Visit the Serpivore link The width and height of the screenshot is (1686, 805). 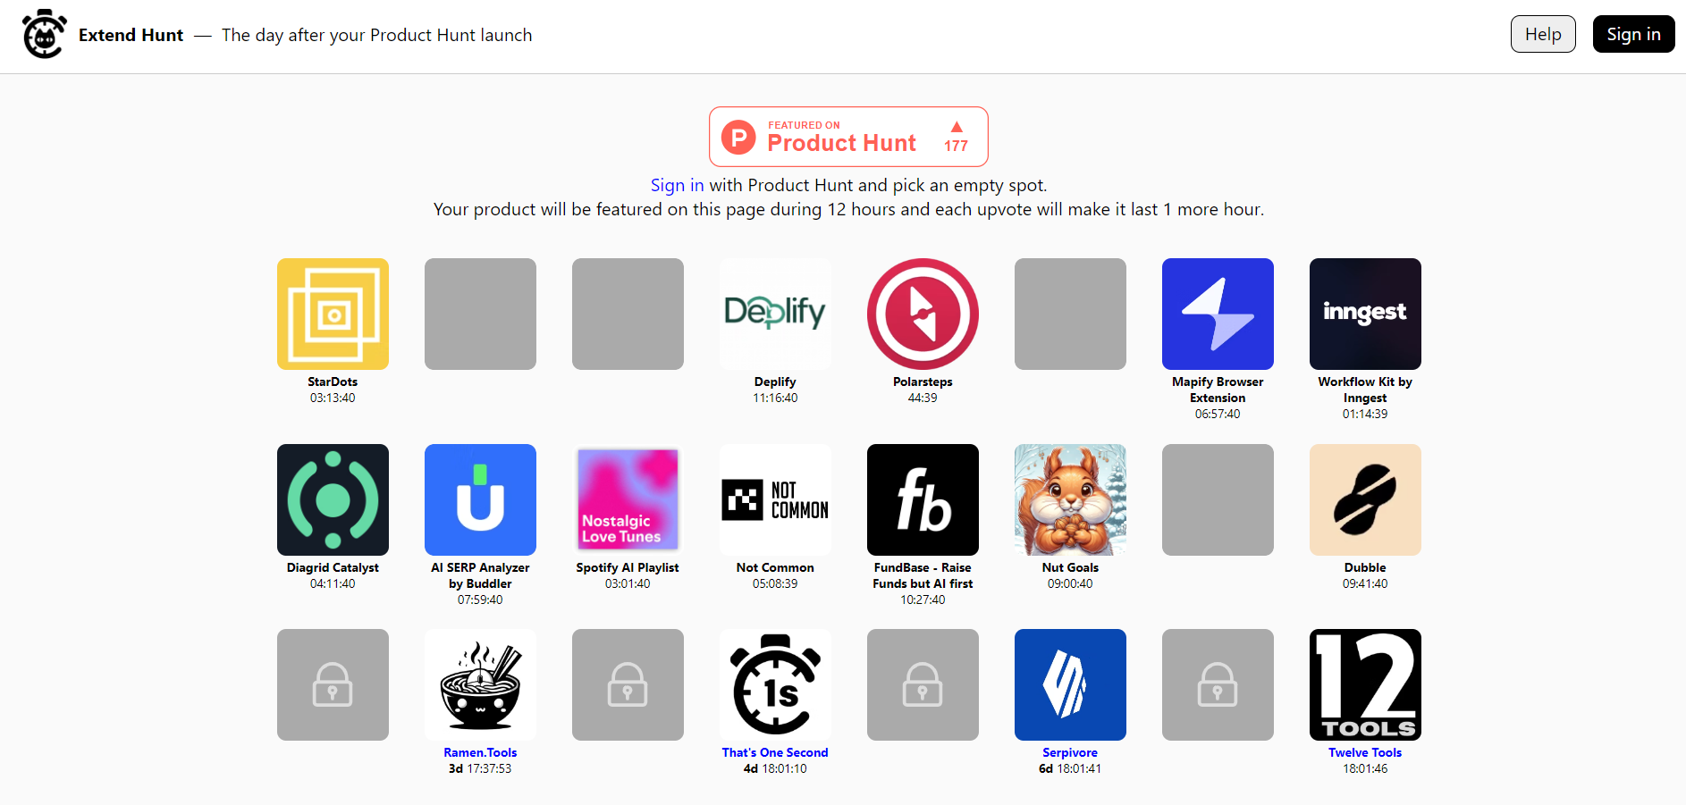click(x=1070, y=752)
